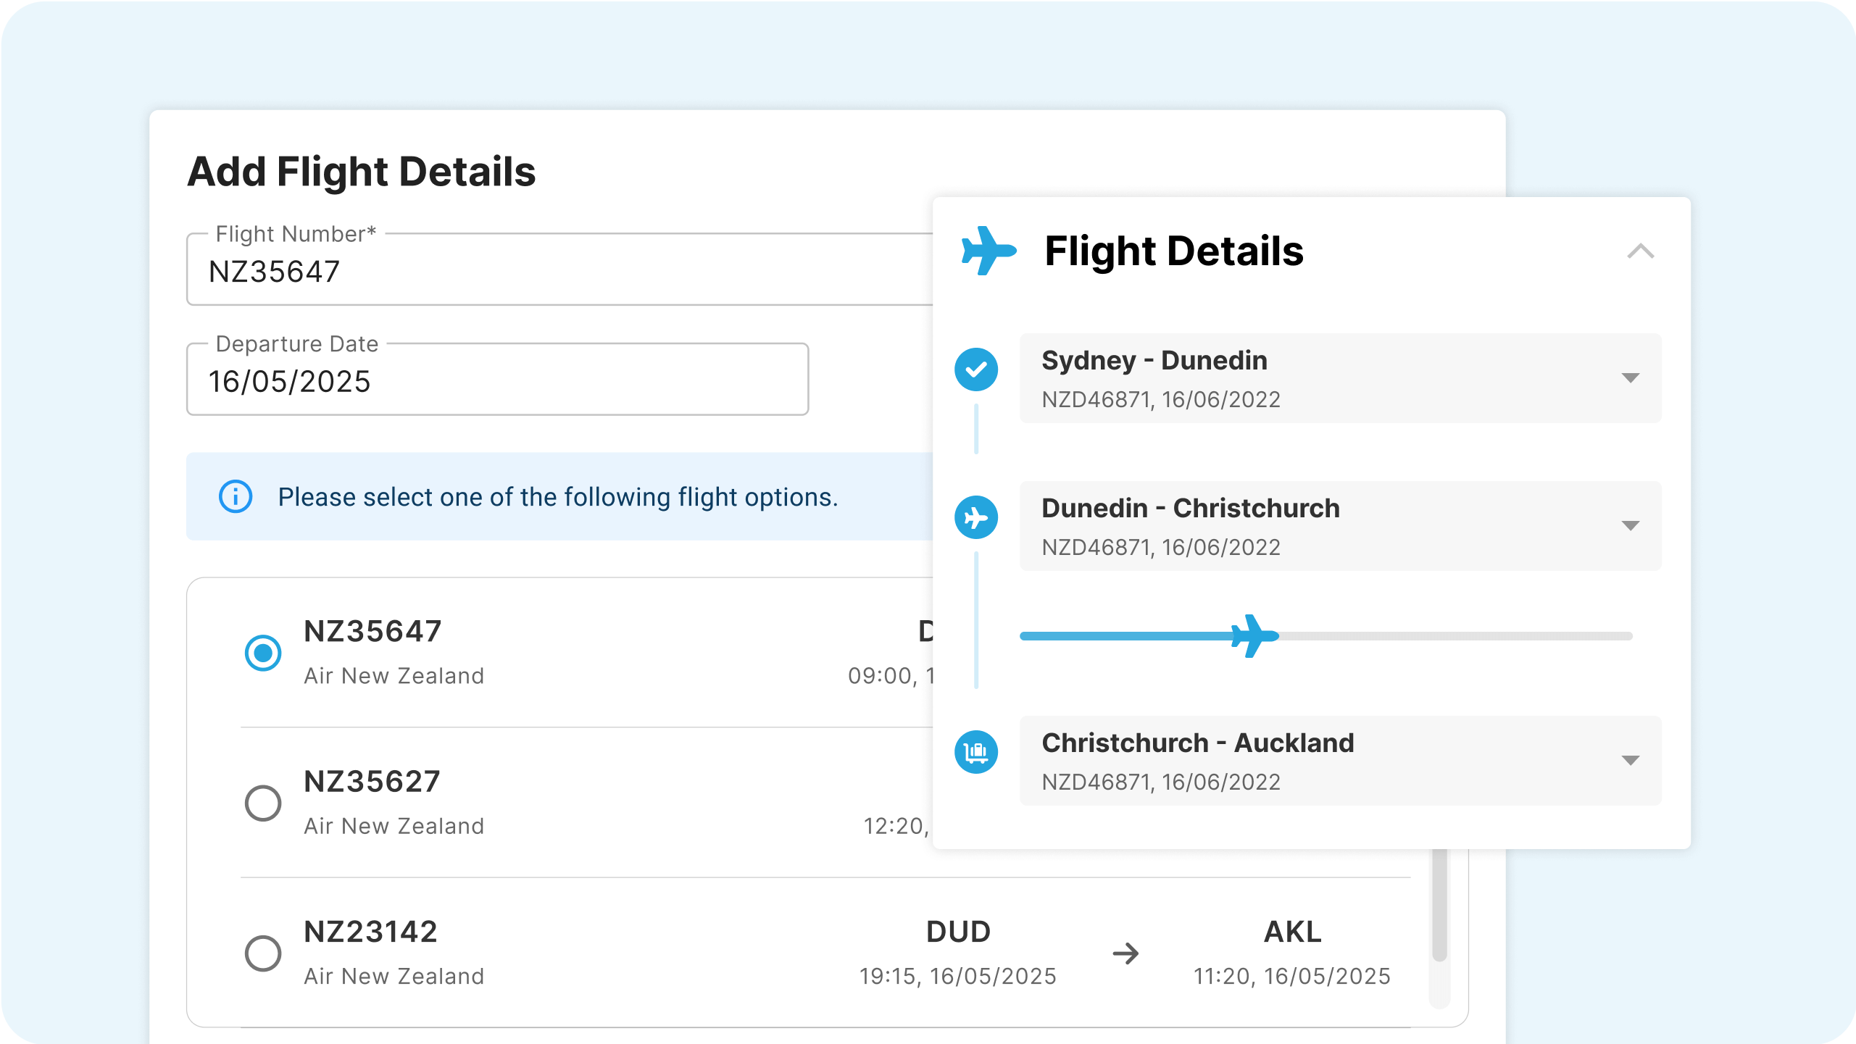The width and height of the screenshot is (1856, 1044).
Task: Click the in-flight plane step icon
Action: point(975,517)
